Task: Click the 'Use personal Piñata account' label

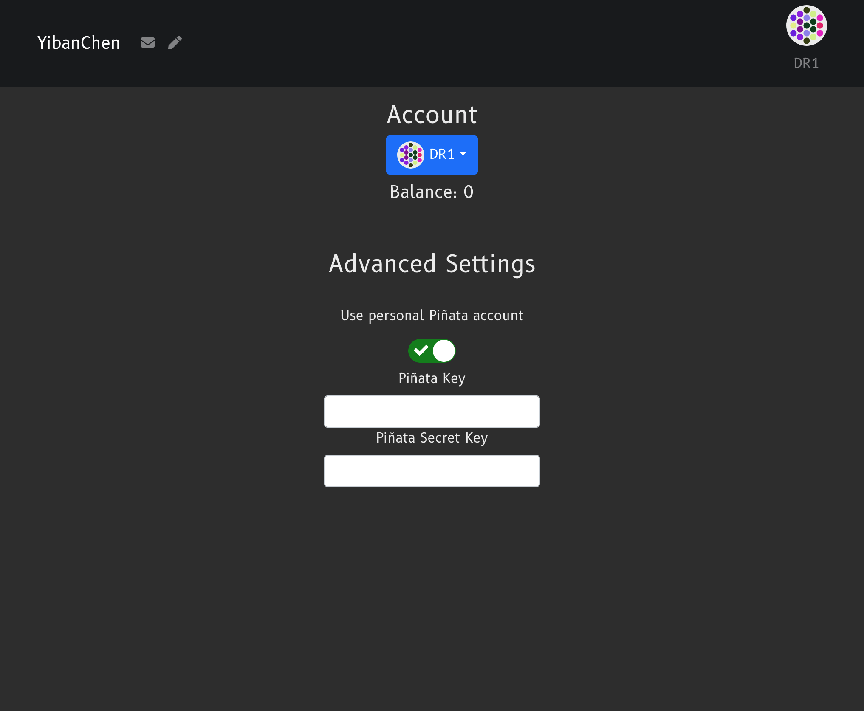Action: [432, 316]
